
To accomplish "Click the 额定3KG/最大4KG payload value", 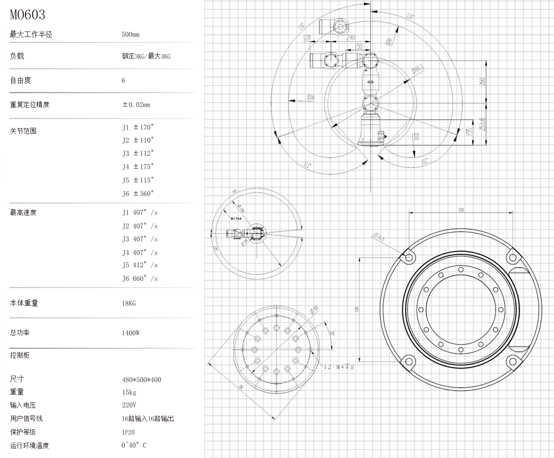I will pos(146,56).
